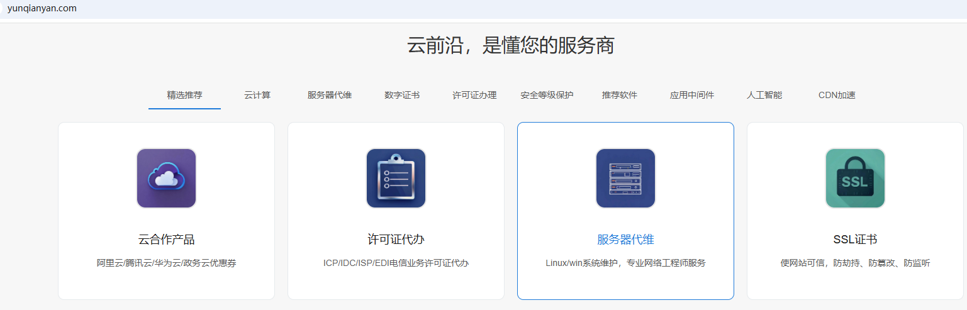This screenshot has height=310, width=967.
Task: Click the text 使网站可信，防劫持、防篡改、防监听
Action: coord(855,263)
